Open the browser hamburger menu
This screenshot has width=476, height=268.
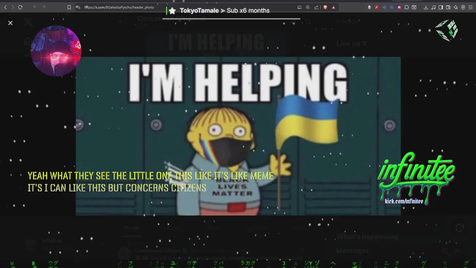coord(471,7)
